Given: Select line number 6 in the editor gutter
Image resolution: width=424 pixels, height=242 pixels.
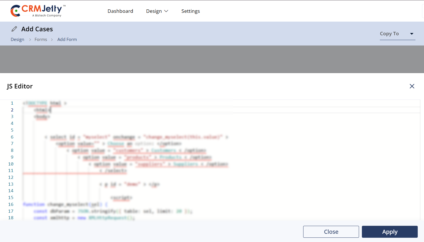Looking at the screenshot, I should pos(12,137).
